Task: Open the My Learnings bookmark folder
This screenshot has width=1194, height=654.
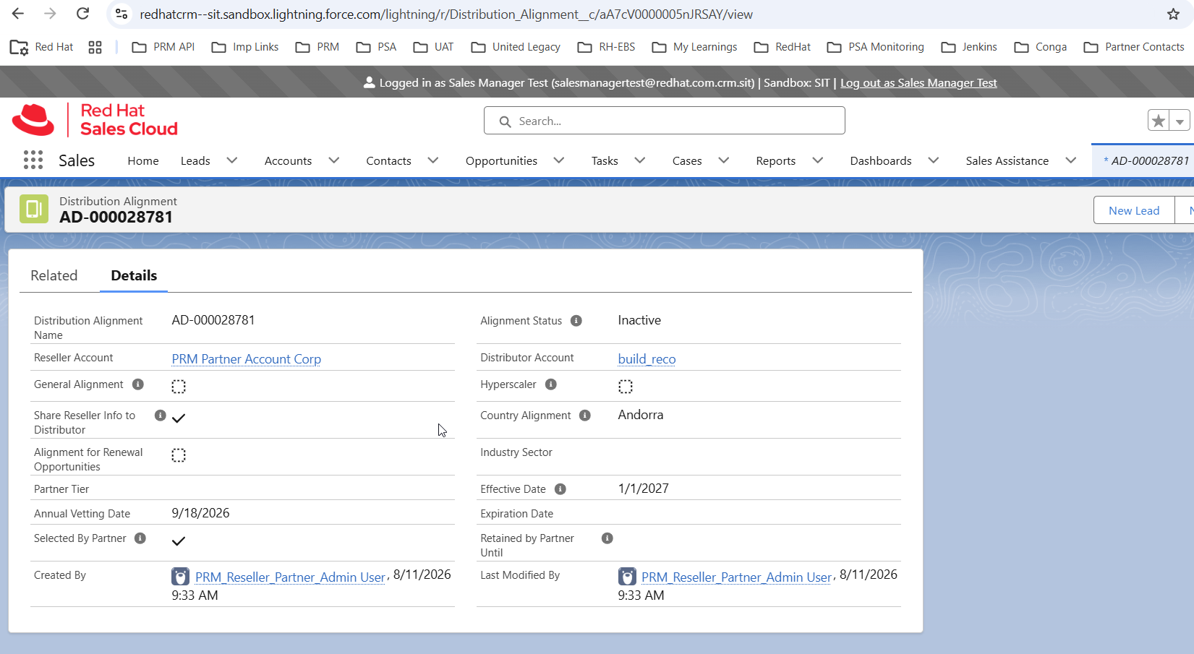Action: (x=694, y=47)
